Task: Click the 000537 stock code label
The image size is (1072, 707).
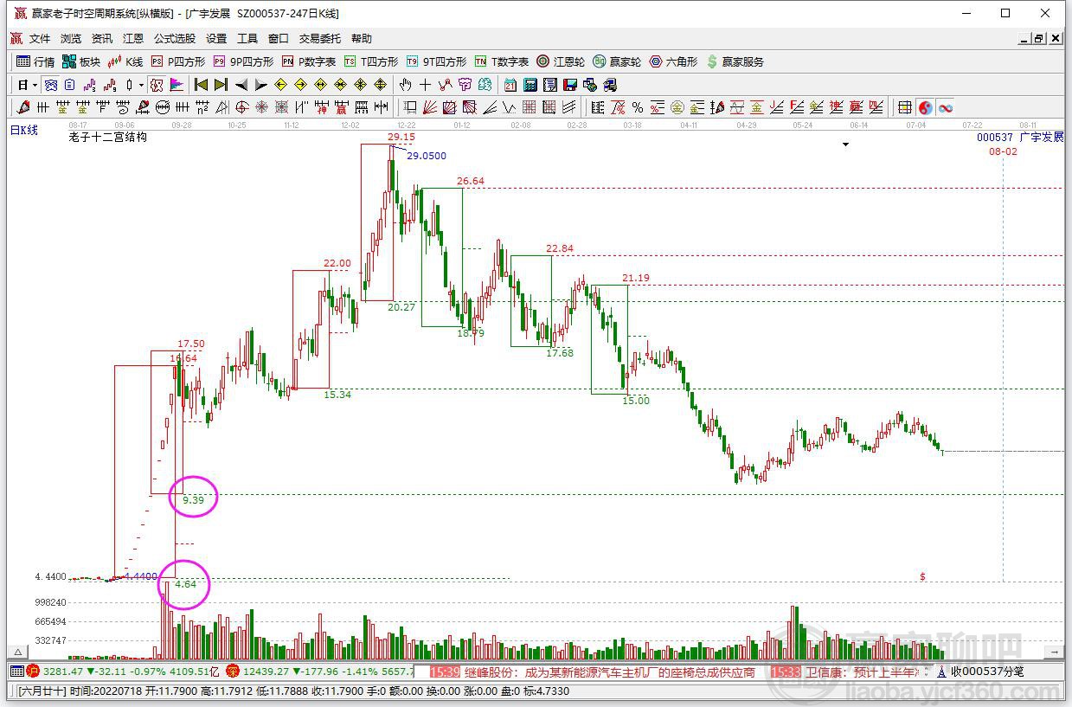Action: coord(995,138)
